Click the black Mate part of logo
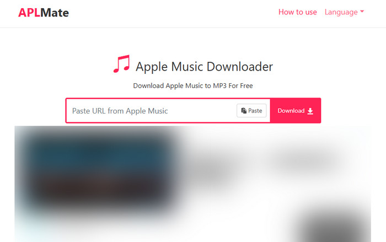 click(x=55, y=13)
